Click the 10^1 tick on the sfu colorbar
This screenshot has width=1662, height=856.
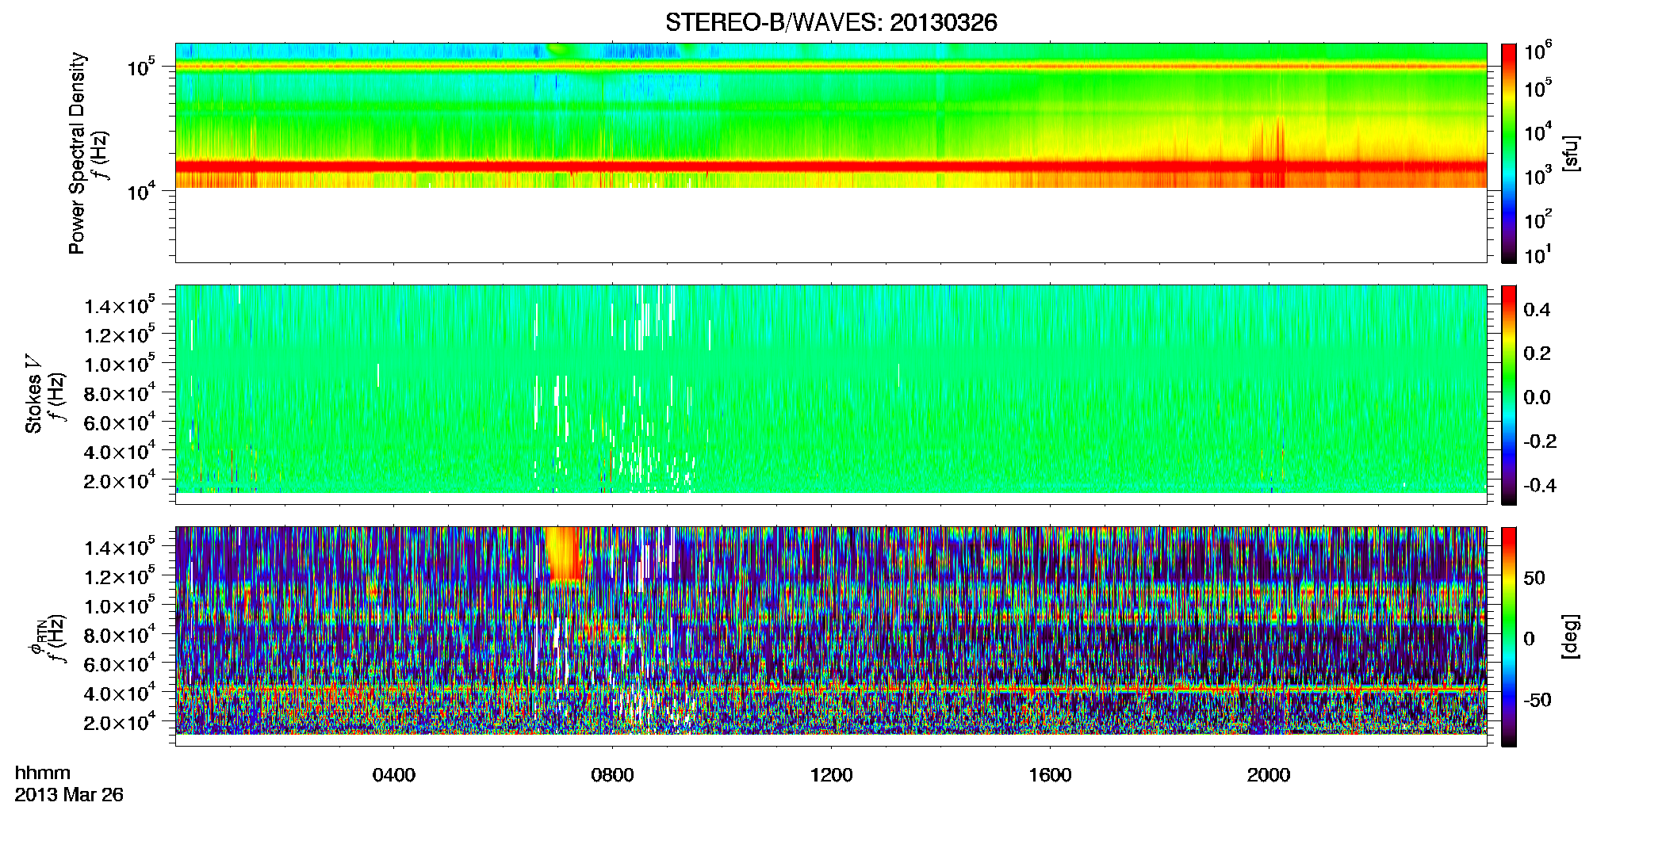(1538, 255)
